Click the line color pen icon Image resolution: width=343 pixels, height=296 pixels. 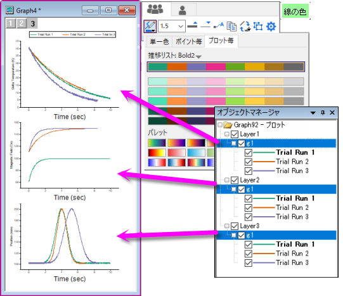coord(150,27)
